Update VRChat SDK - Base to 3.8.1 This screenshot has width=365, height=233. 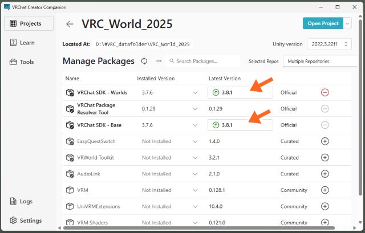click(x=240, y=125)
